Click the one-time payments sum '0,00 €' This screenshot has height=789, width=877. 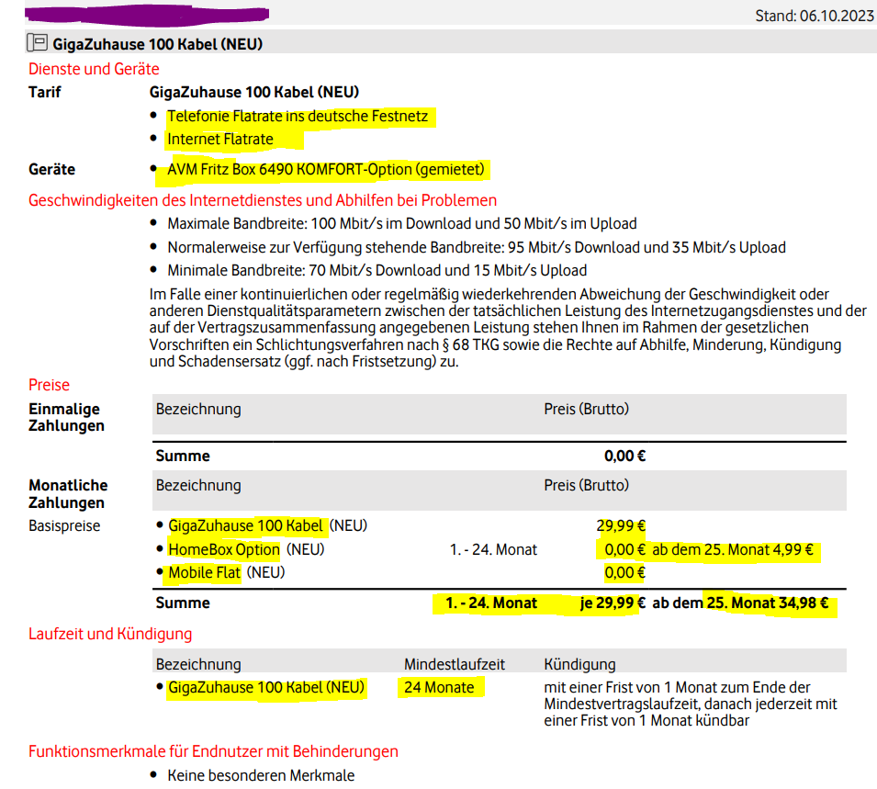[624, 456]
